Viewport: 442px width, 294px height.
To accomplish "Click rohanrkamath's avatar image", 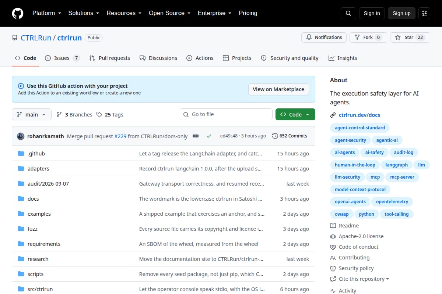I will pos(21,136).
